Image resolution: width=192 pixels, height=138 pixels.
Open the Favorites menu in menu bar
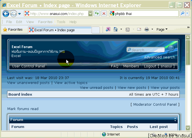[x=45, y=22]
